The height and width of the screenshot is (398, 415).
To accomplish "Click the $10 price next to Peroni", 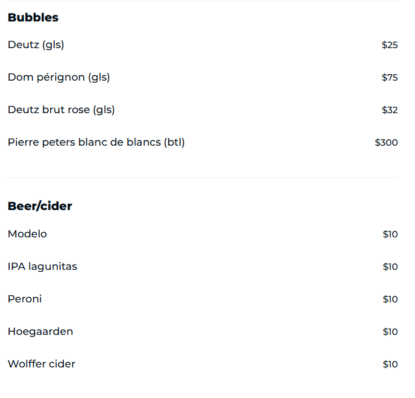I will click(x=390, y=299).
